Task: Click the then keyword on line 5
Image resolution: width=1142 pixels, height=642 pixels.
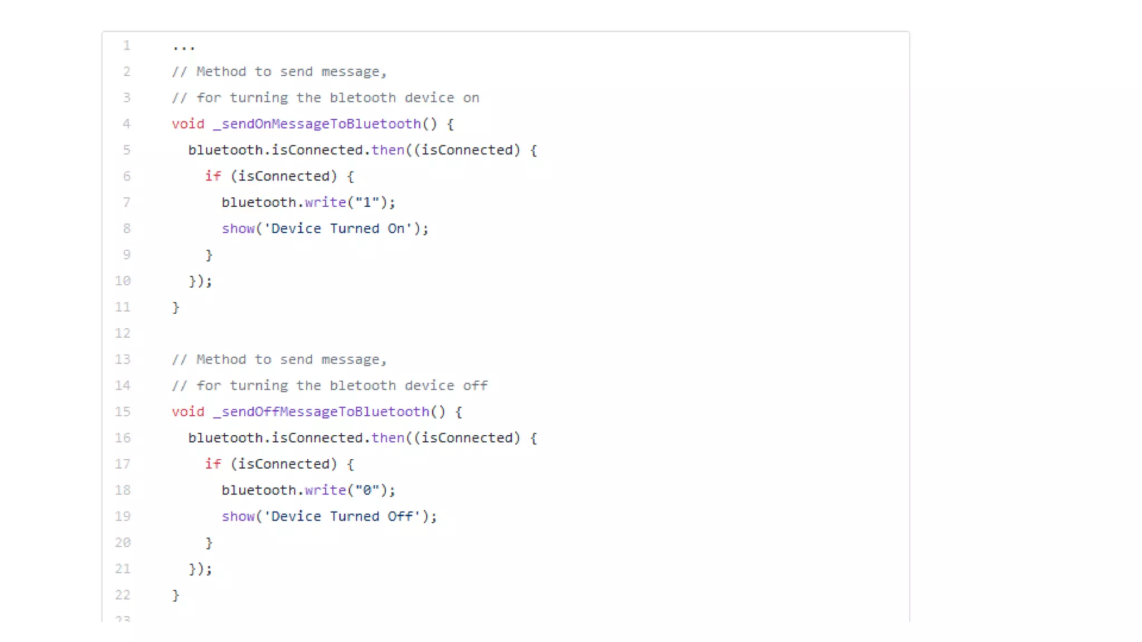Action: pyautogui.click(x=388, y=150)
